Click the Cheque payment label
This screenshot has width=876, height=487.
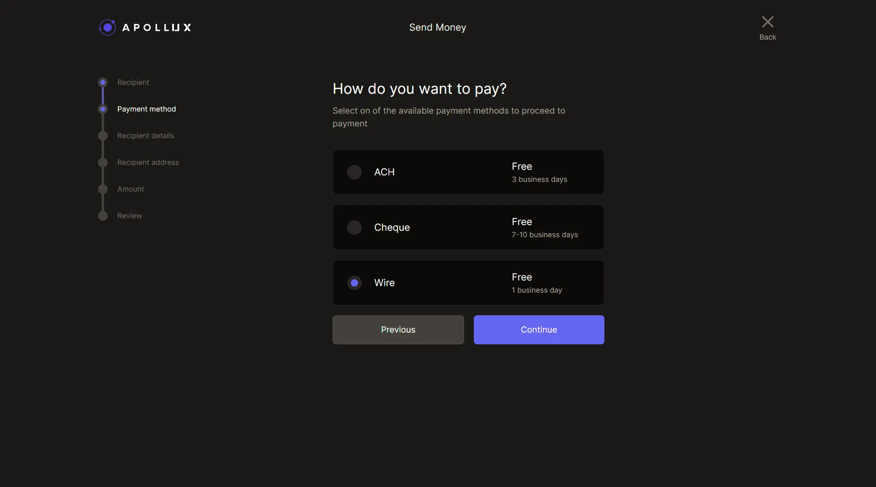pos(392,227)
